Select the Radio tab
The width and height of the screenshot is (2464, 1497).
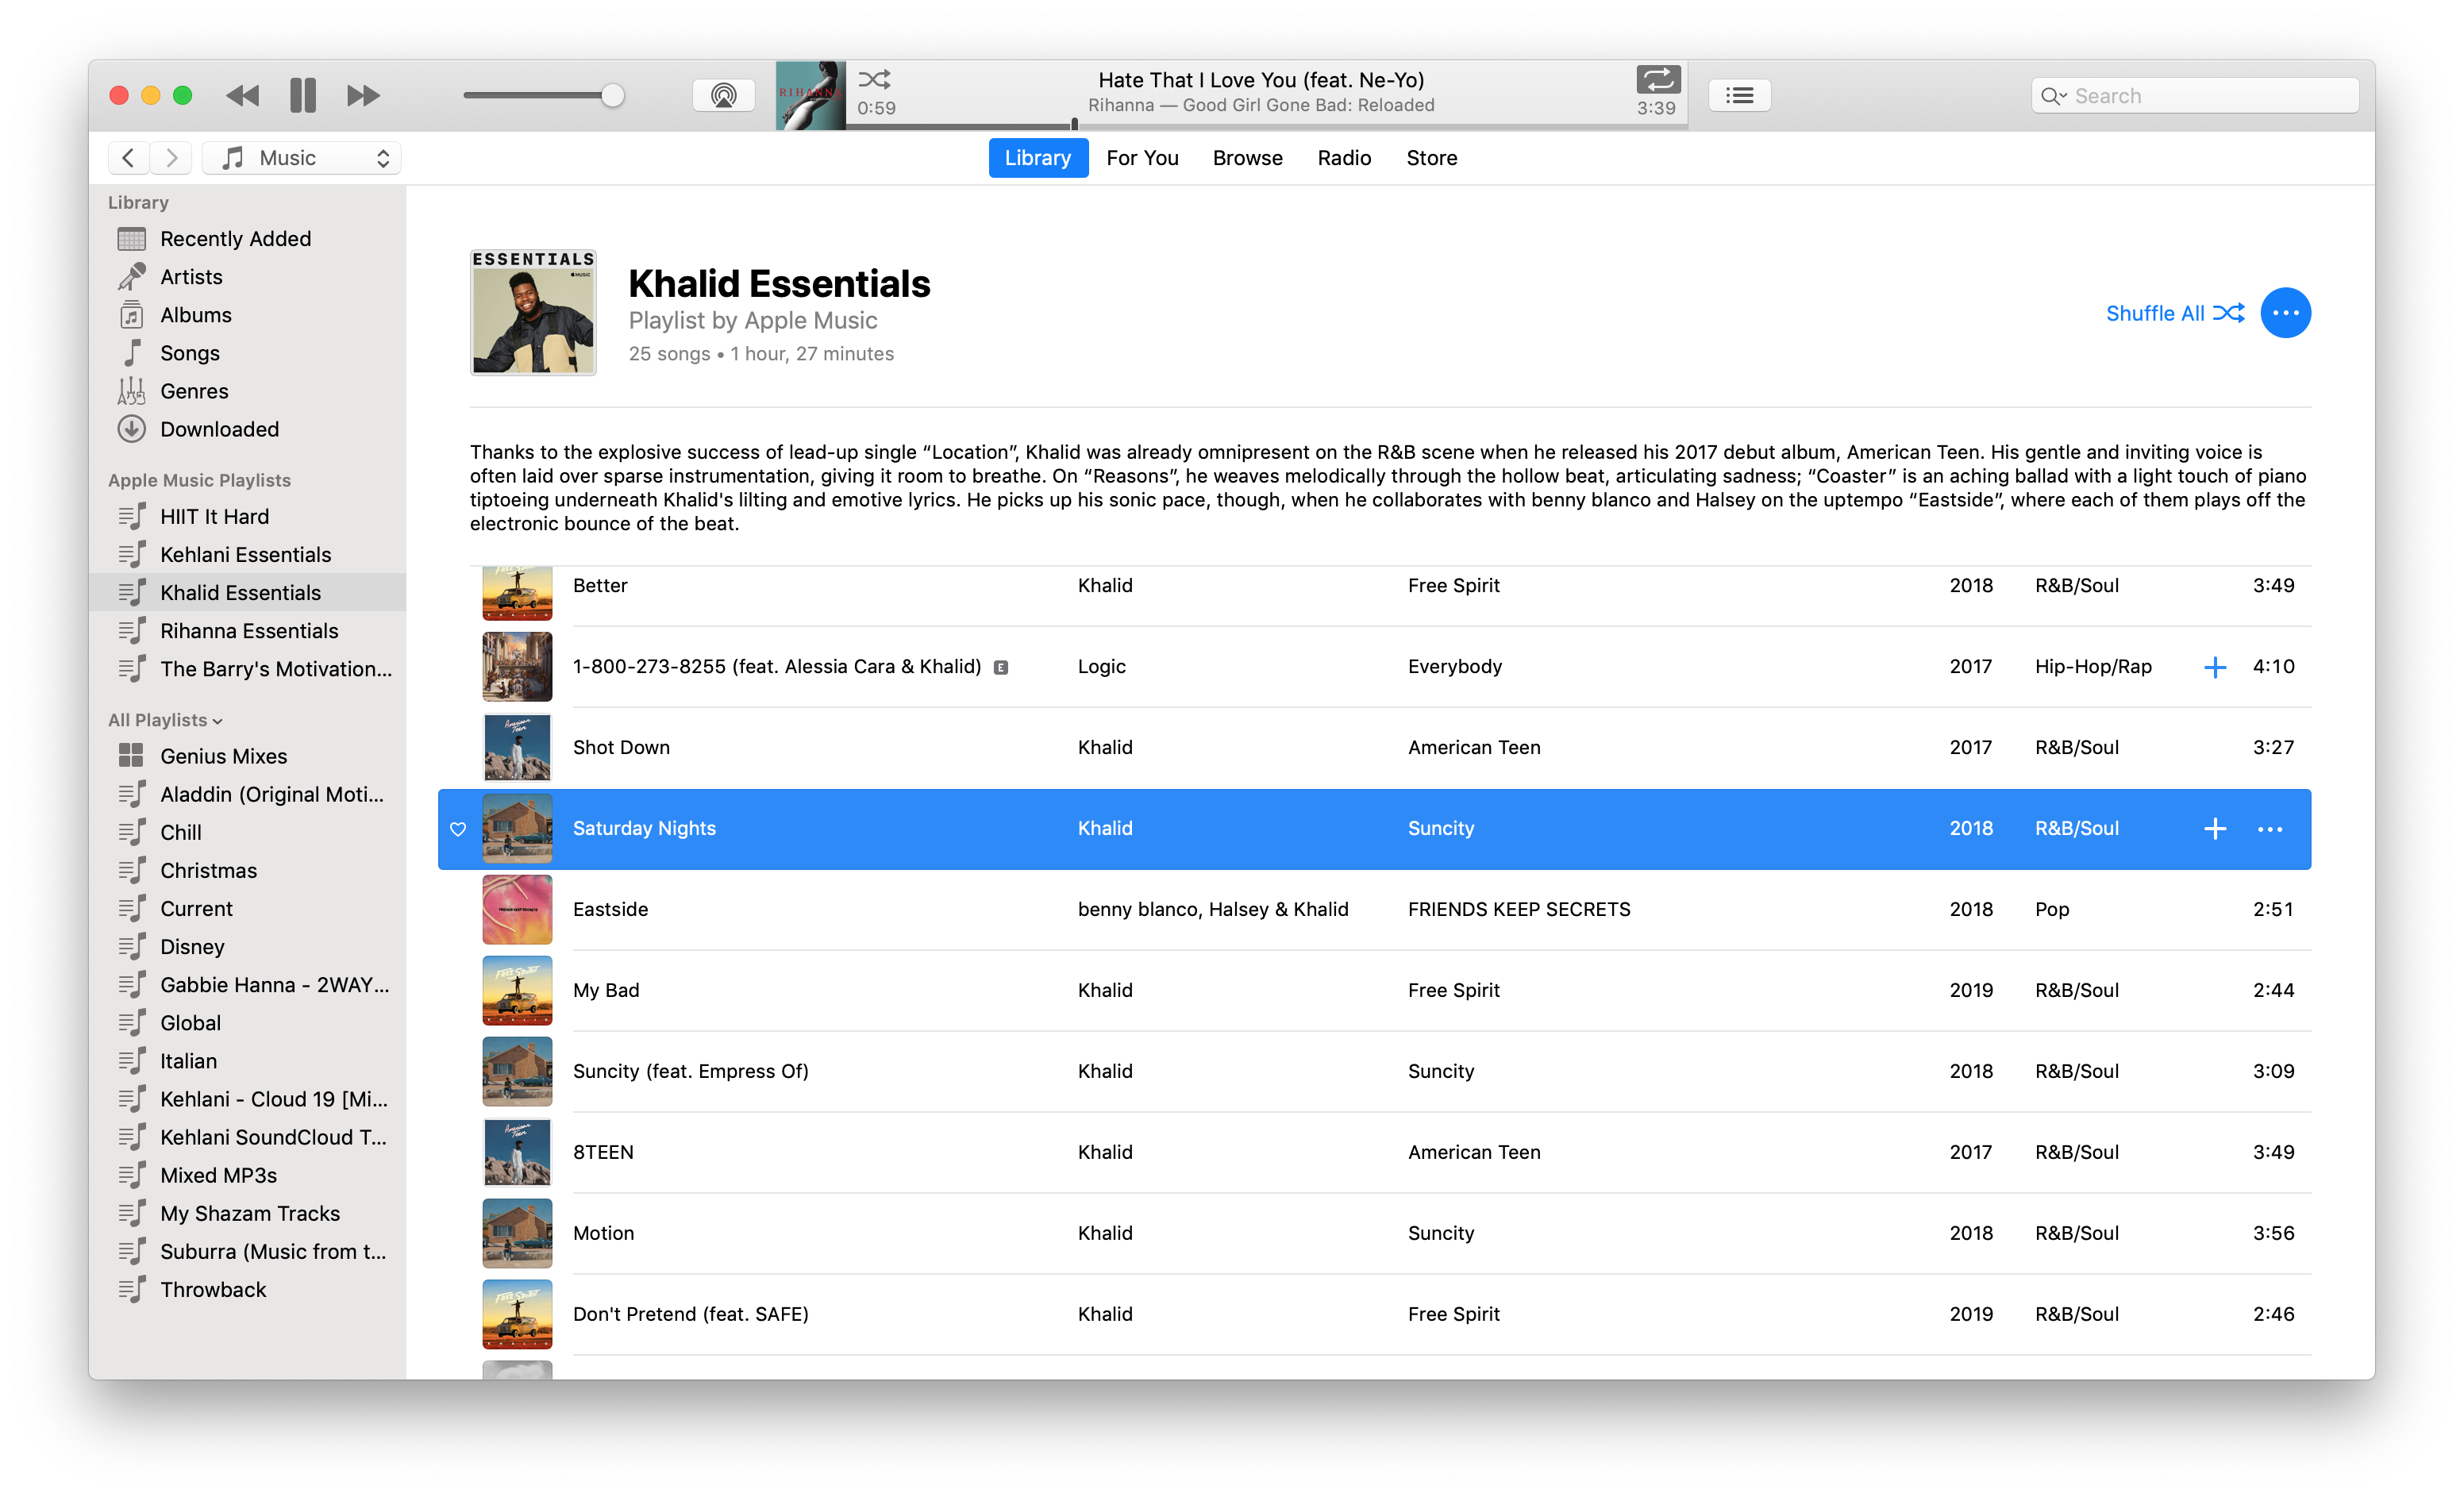[1343, 158]
